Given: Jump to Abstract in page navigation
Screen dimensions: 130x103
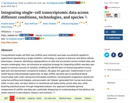Looking at the screenshot, I should [x=111, y=83].
